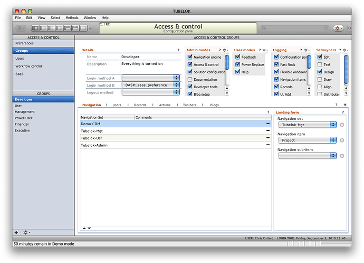Click into the group Name field

tap(151, 57)
